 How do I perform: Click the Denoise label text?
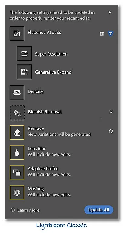[36, 91]
